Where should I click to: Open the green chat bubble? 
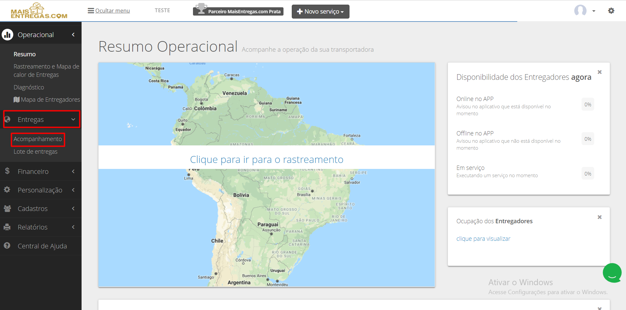point(612,273)
